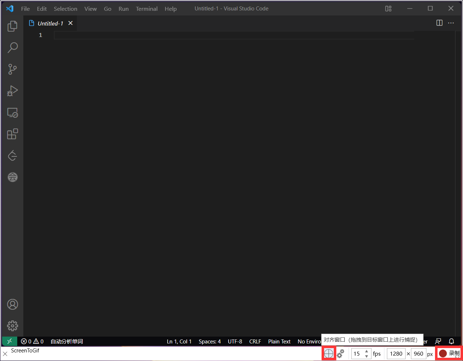Viewport: 463px width, 361px height.
Task: Click the ScreenToGif snap-to-window crosshair icon
Action: point(329,353)
